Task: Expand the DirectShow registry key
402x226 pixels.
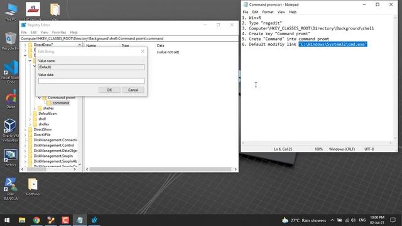Action: click(25, 130)
